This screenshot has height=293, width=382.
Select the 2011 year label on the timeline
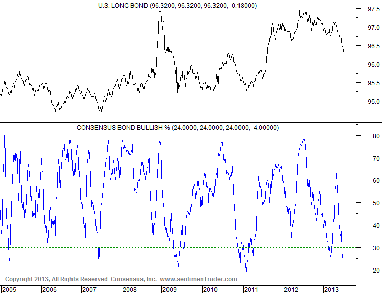(x=250, y=289)
